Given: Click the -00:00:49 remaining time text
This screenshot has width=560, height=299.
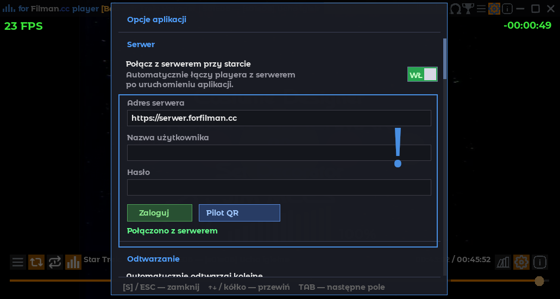Looking at the screenshot, I should click(x=527, y=25).
